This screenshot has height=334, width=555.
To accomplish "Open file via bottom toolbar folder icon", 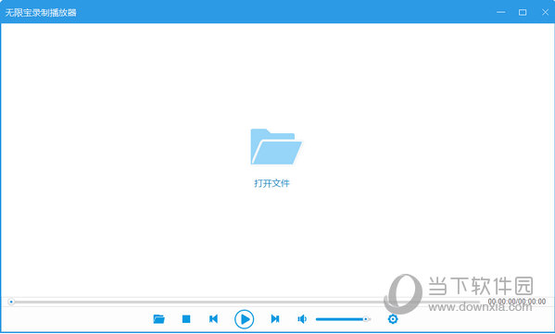I will (159, 319).
